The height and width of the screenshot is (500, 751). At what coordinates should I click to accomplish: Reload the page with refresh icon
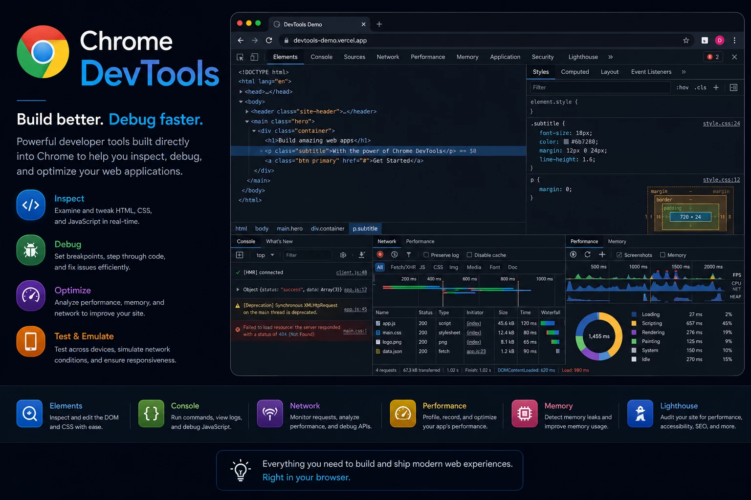tap(269, 41)
